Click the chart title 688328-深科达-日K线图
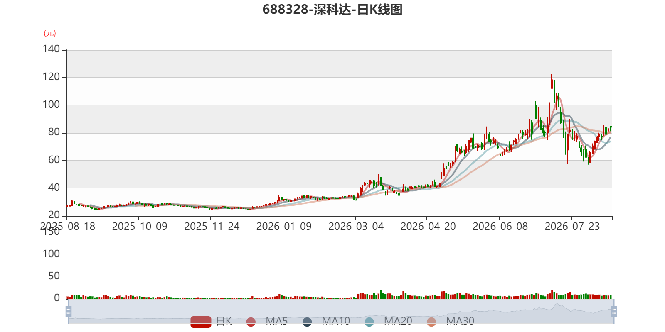Screen dimensions: 665x332 pyautogui.click(x=332, y=10)
